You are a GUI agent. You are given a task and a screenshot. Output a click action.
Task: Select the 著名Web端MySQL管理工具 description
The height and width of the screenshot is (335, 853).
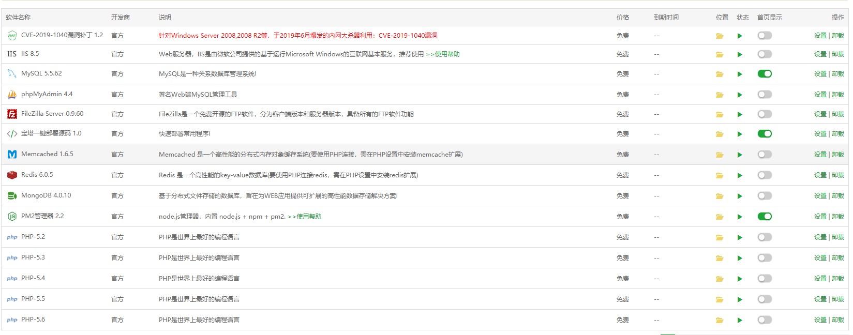pos(198,95)
